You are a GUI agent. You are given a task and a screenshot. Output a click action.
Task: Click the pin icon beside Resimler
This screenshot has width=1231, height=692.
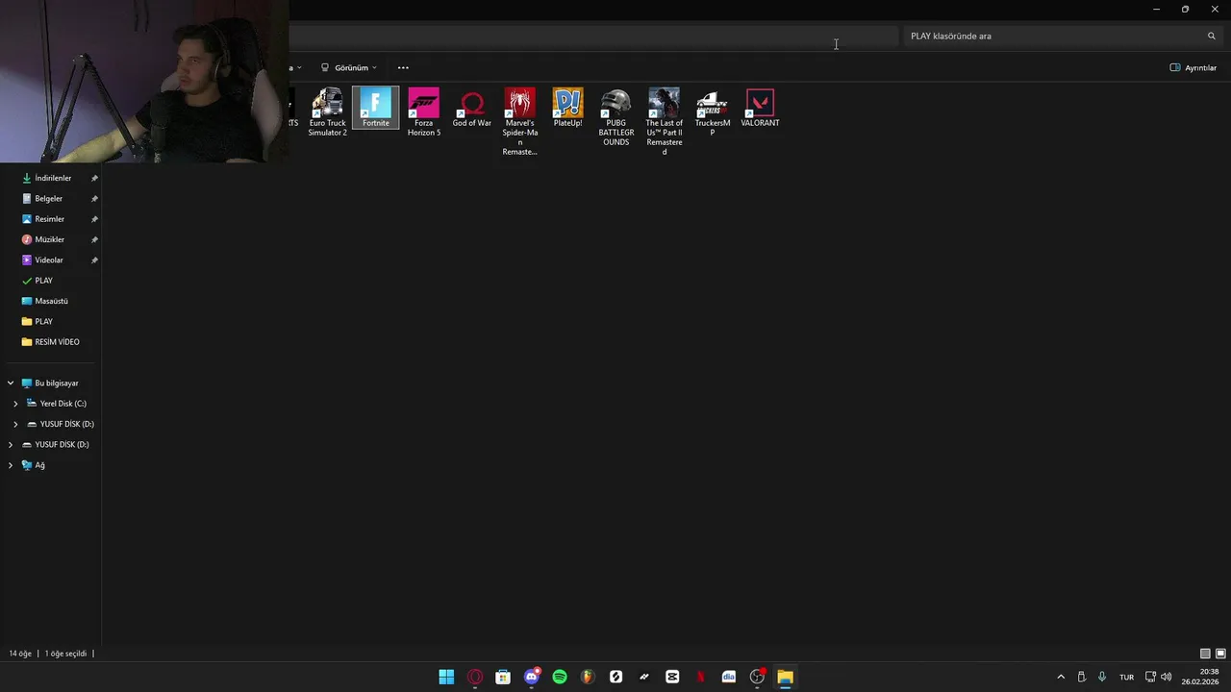click(94, 219)
